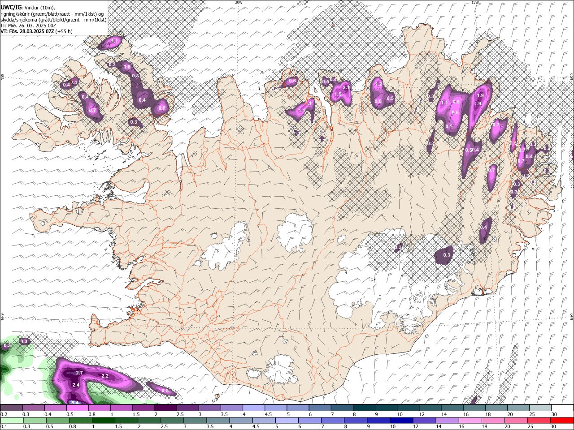
Task: Click the 2.2 value in southwest precipitation cell
Action: [x=105, y=376]
